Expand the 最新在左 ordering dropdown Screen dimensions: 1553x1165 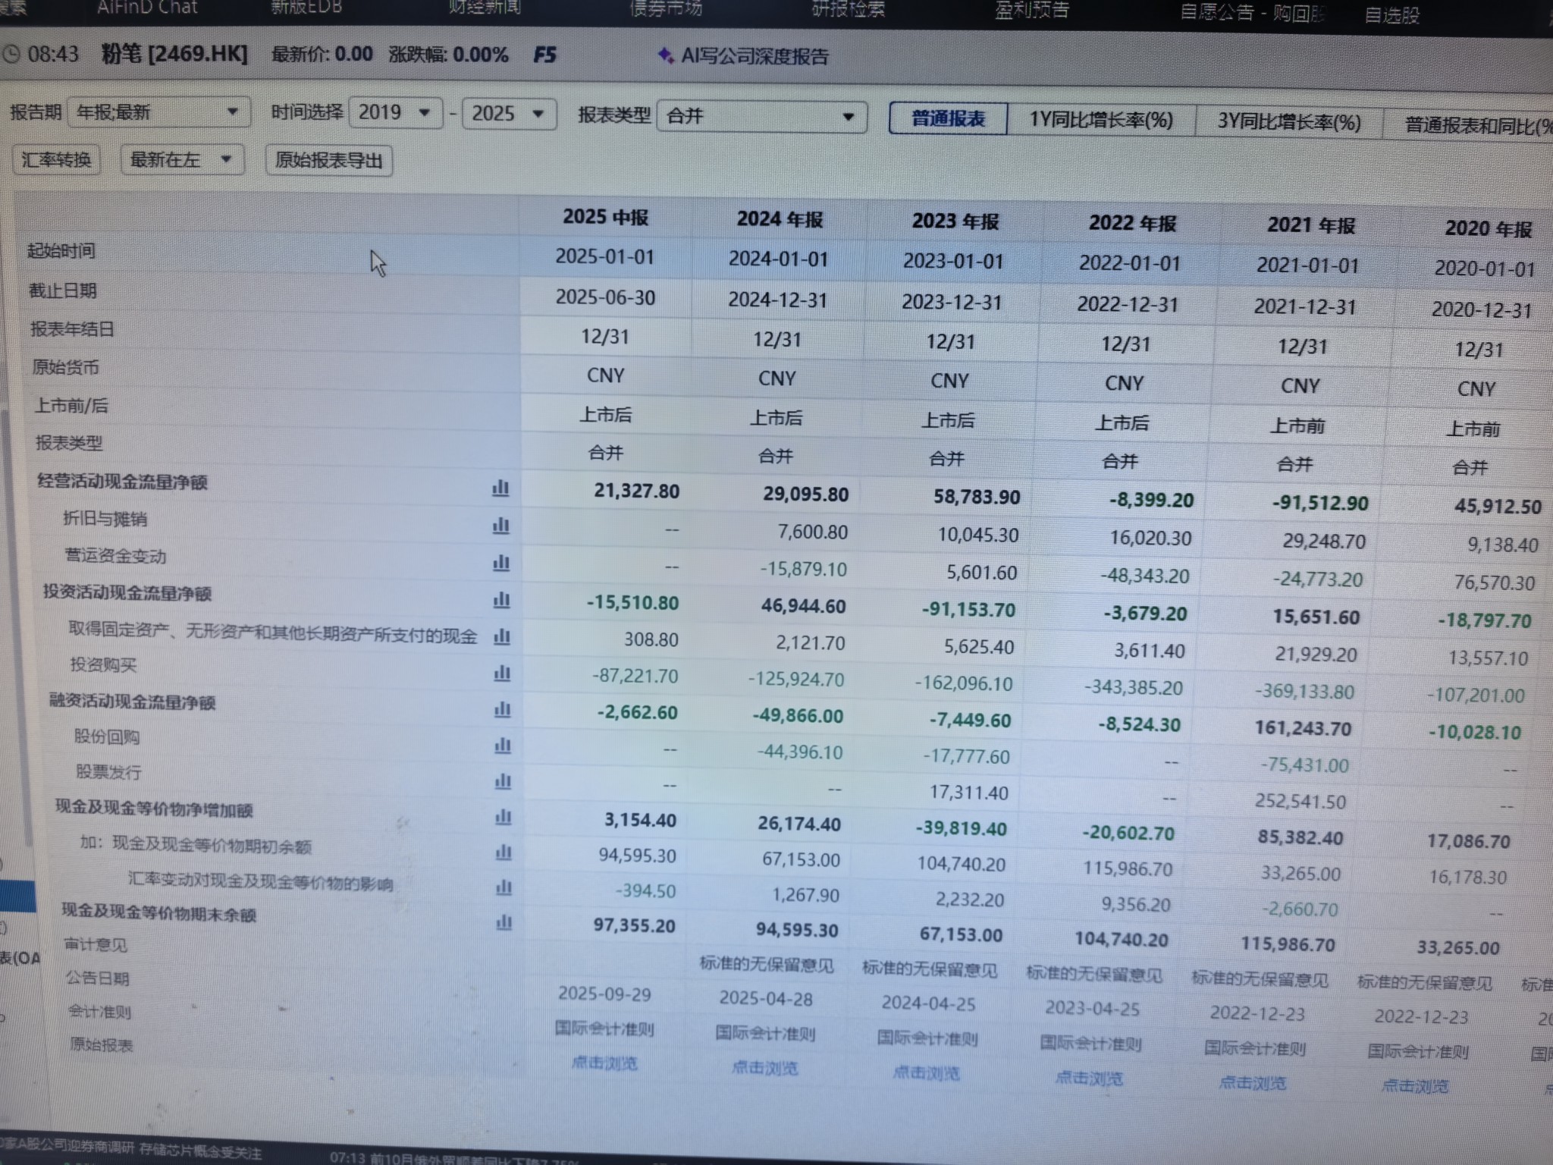[181, 160]
